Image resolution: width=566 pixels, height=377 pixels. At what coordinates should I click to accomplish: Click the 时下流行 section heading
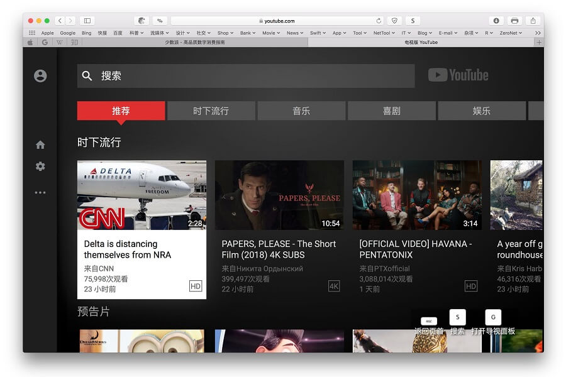coord(99,142)
